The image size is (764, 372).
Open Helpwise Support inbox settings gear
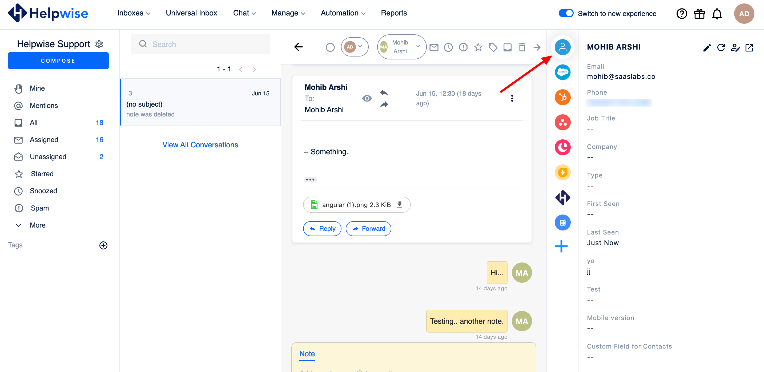[x=99, y=44]
